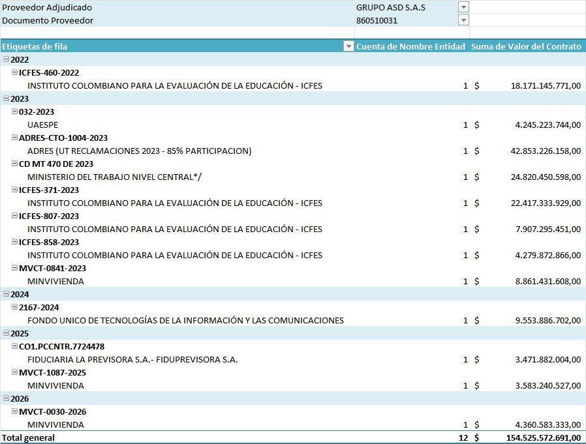Collapse the 032-2023 contract row
This screenshot has height=444, width=586.
pyautogui.click(x=14, y=111)
